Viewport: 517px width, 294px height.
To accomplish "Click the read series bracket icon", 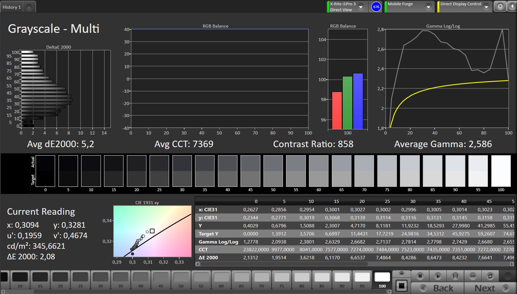I will point(455,276).
